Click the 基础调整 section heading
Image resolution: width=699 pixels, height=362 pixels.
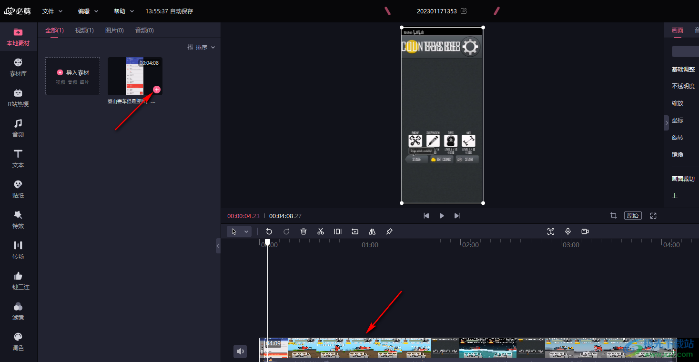point(683,69)
